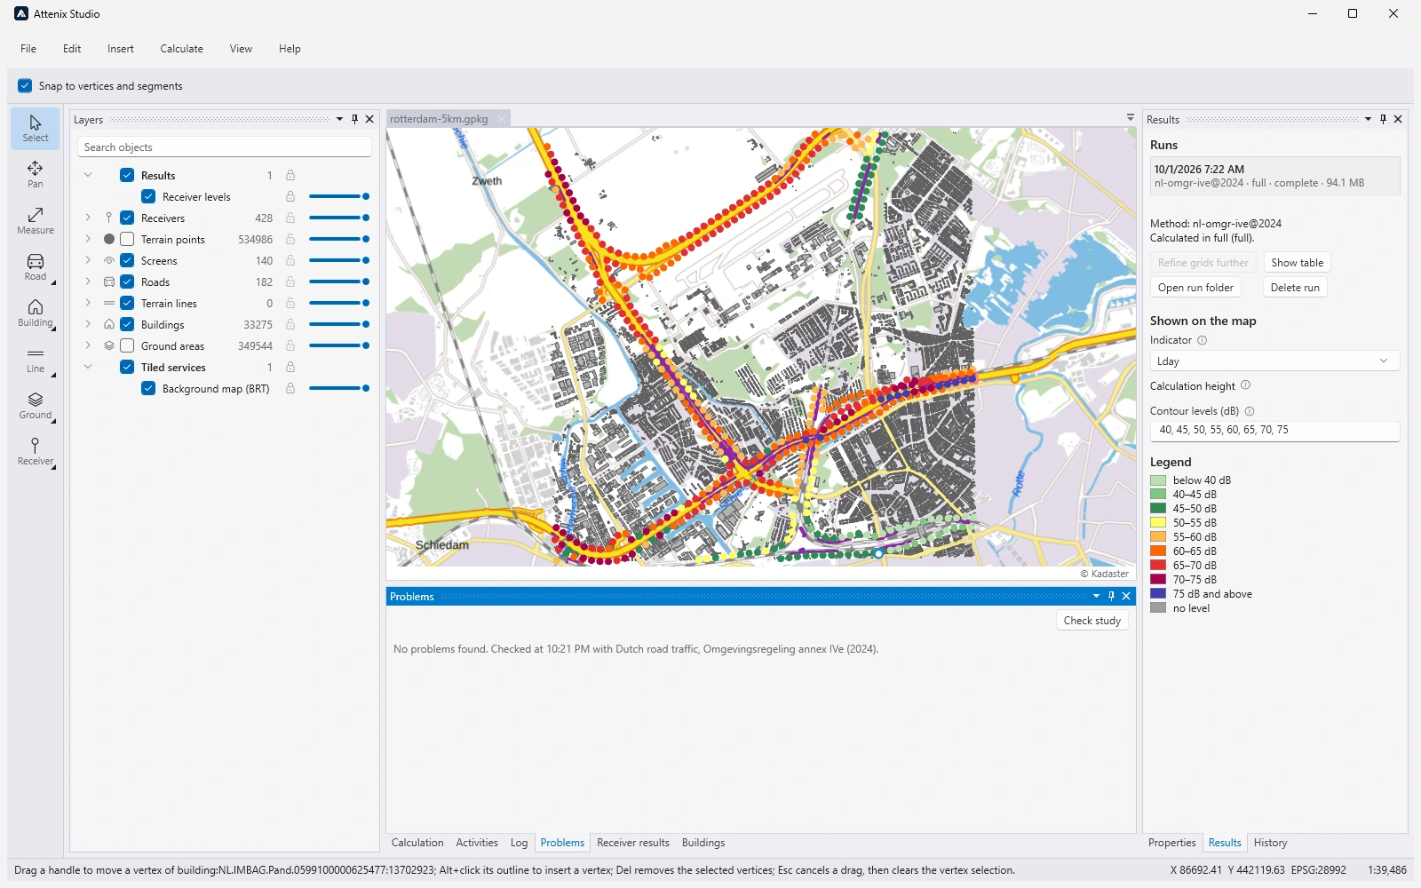The height and width of the screenshot is (888, 1421).
Task: Click the Search objects field
Action: click(225, 147)
